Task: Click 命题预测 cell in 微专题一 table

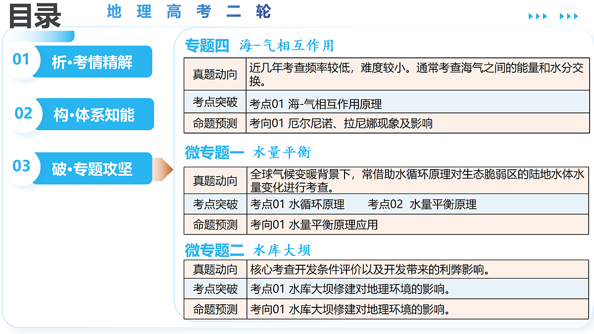Action: 215,224
